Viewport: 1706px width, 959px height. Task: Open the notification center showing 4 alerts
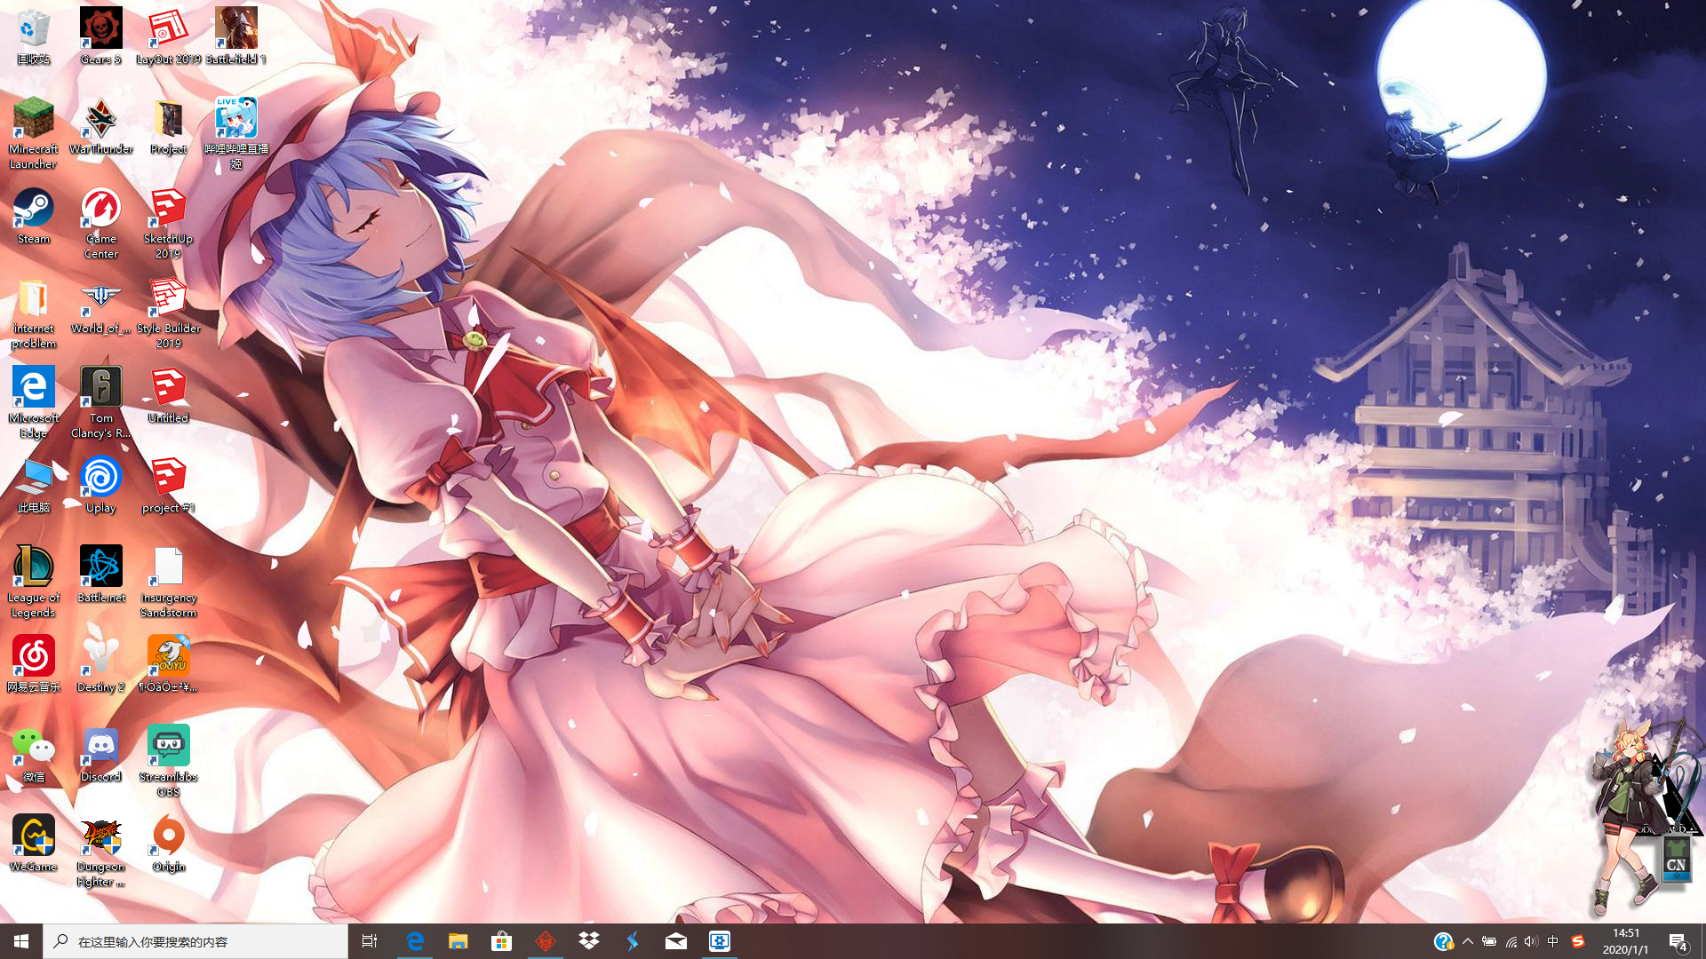tap(1678, 941)
